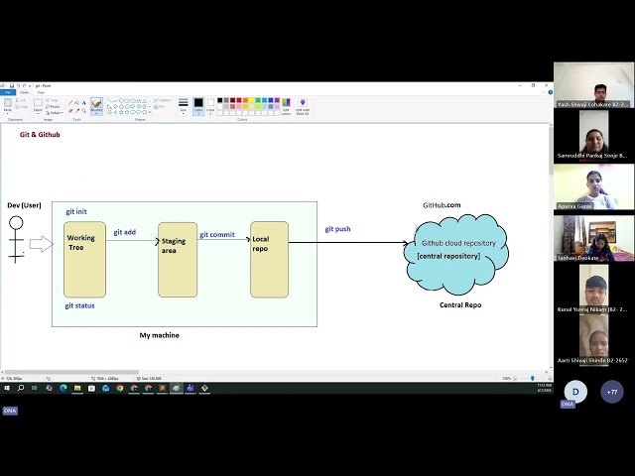This screenshot has width=635, height=476.
Task: Open the Brushes dropdown
Action: [96, 112]
